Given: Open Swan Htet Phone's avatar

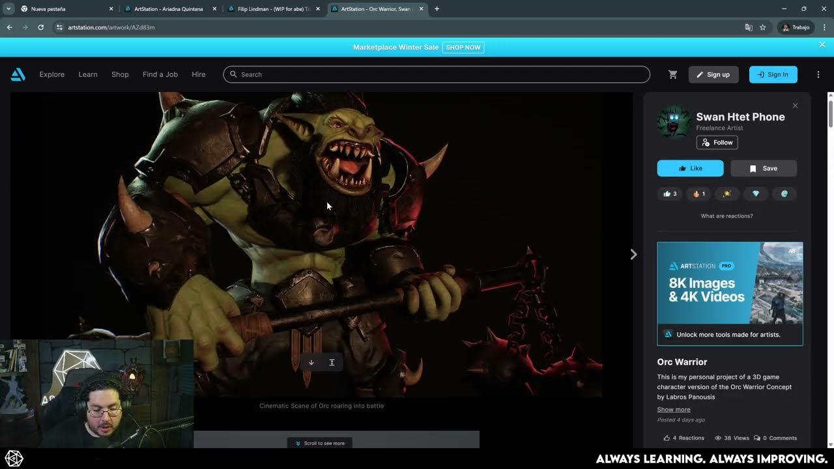Looking at the screenshot, I should [x=674, y=122].
